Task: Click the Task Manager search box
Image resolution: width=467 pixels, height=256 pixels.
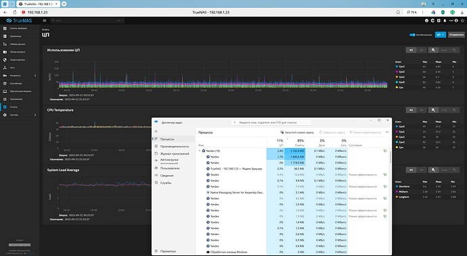Action: click(x=271, y=122)
